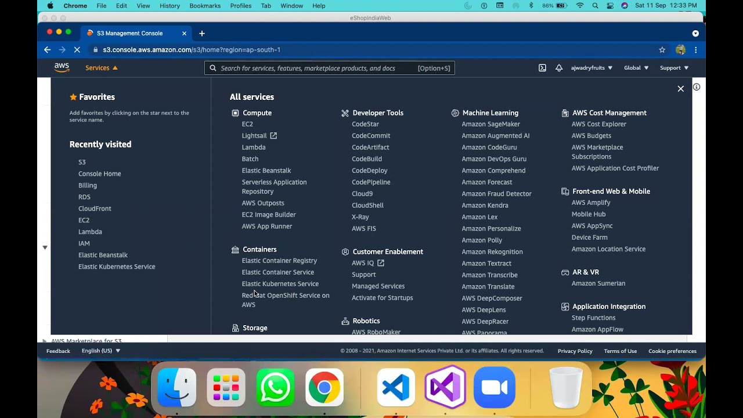Open Step Functions service link
Viewport: 743px width, 418px height.
point(593,318)
